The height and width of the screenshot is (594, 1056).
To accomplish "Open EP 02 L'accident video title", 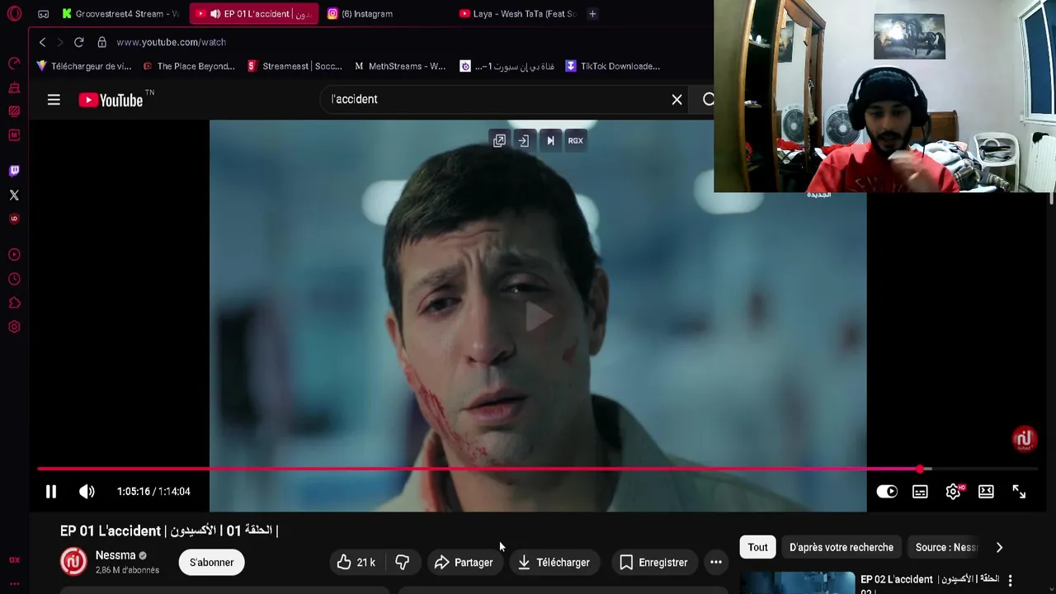I will click(930, 583).
